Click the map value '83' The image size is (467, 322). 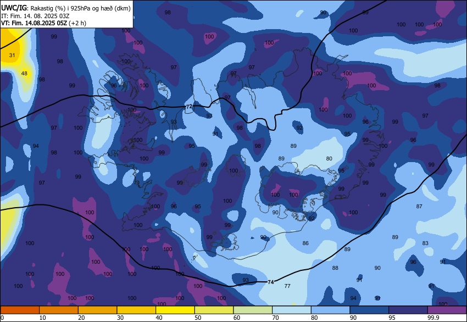[x=425, y=243]
